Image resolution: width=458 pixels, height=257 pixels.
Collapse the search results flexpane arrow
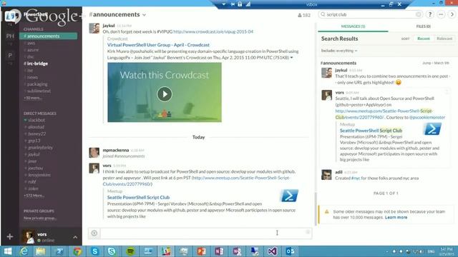pyautogui.click(x=452, y=14)
